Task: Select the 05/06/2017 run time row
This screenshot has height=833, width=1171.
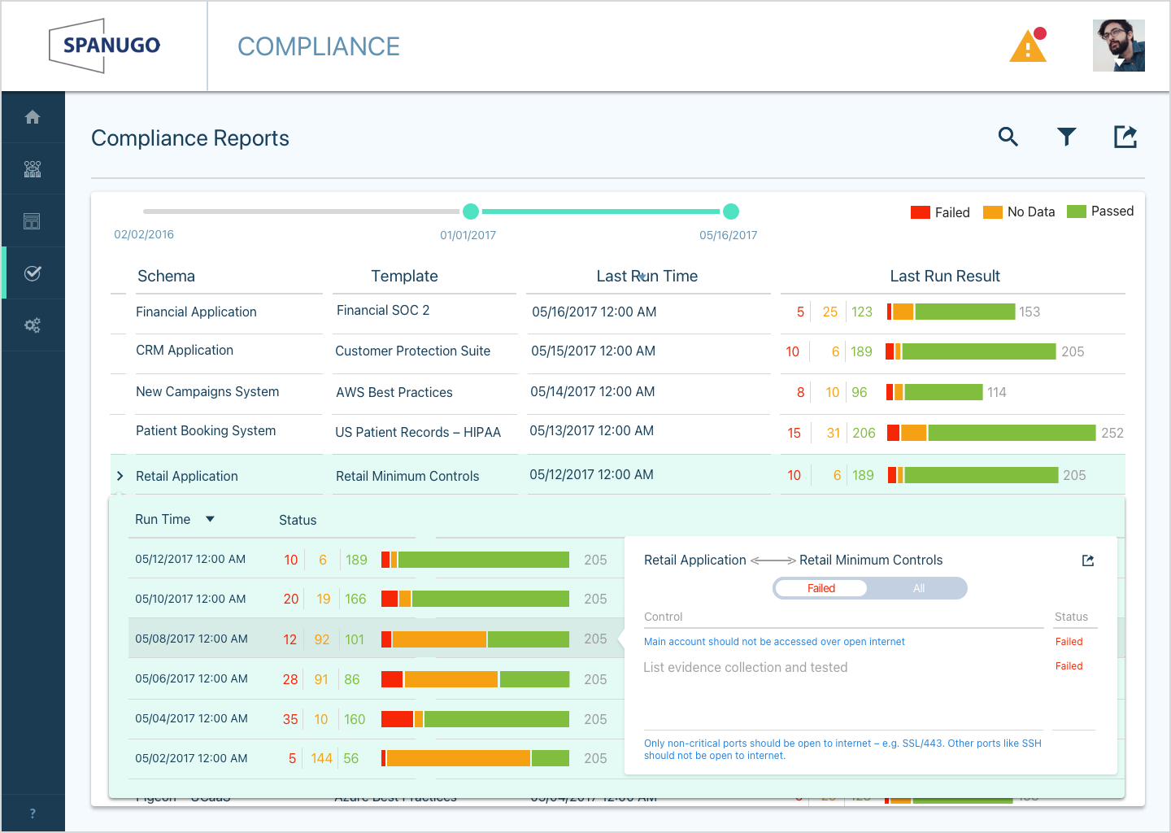Action: pos(376,678)
